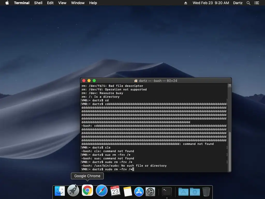Screen dimensions: 265x199
Task: Open the App Store in Dock
Action: tap(139, 192)
